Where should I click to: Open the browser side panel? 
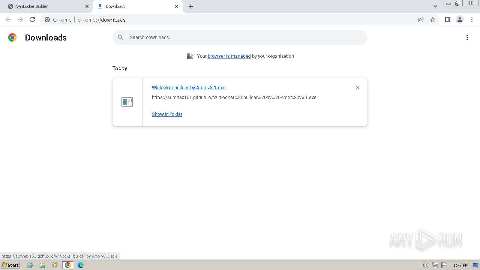pos(447,19)
